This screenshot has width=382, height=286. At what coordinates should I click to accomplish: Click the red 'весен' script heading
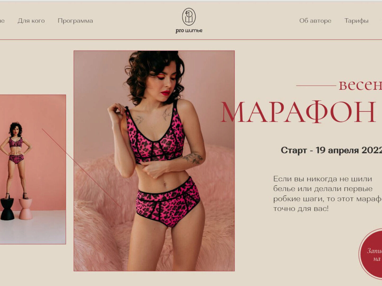pyautogui.click(x=360, y=85)
